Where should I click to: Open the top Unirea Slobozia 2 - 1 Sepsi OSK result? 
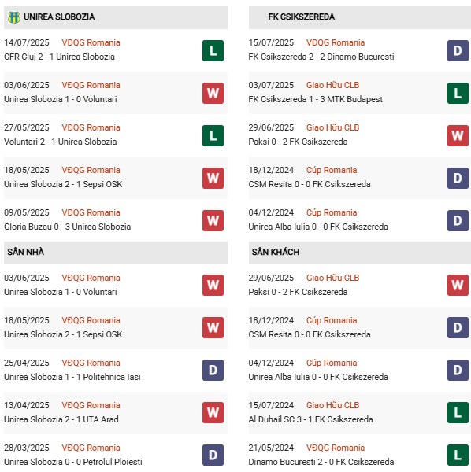[x=63, y=184]
